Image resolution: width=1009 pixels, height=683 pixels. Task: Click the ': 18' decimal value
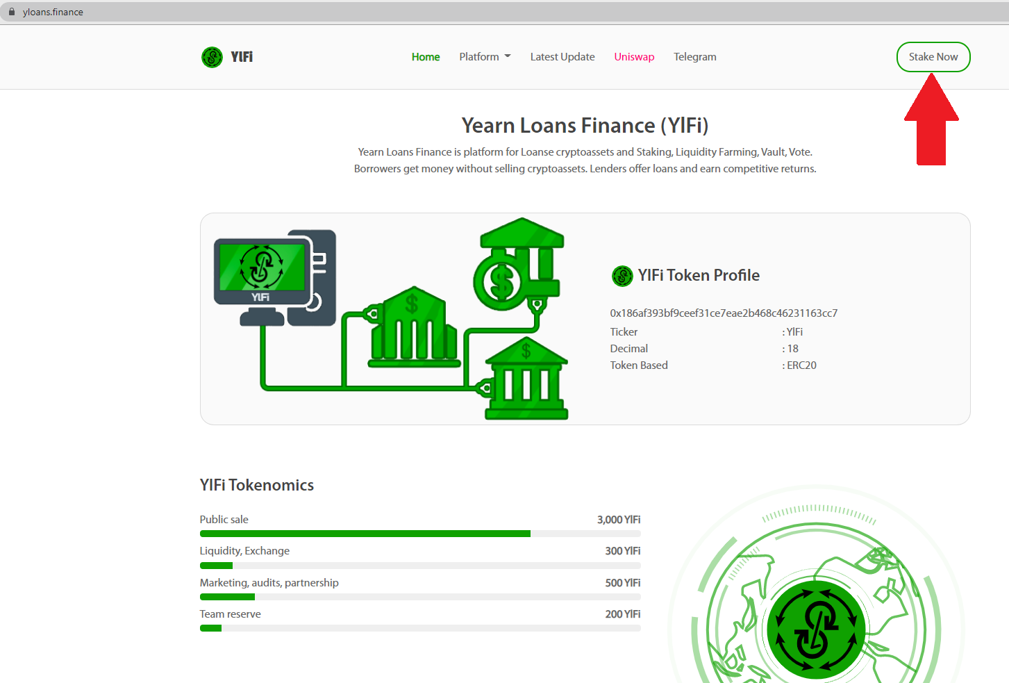[790, 349]
